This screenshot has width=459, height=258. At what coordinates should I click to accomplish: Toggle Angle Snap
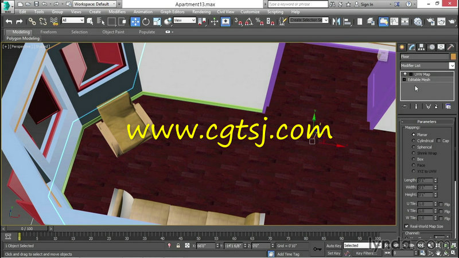pos(249,21)
